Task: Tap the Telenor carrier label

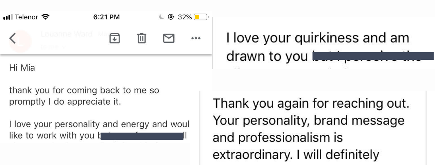Action: click(x=27, y=17)
